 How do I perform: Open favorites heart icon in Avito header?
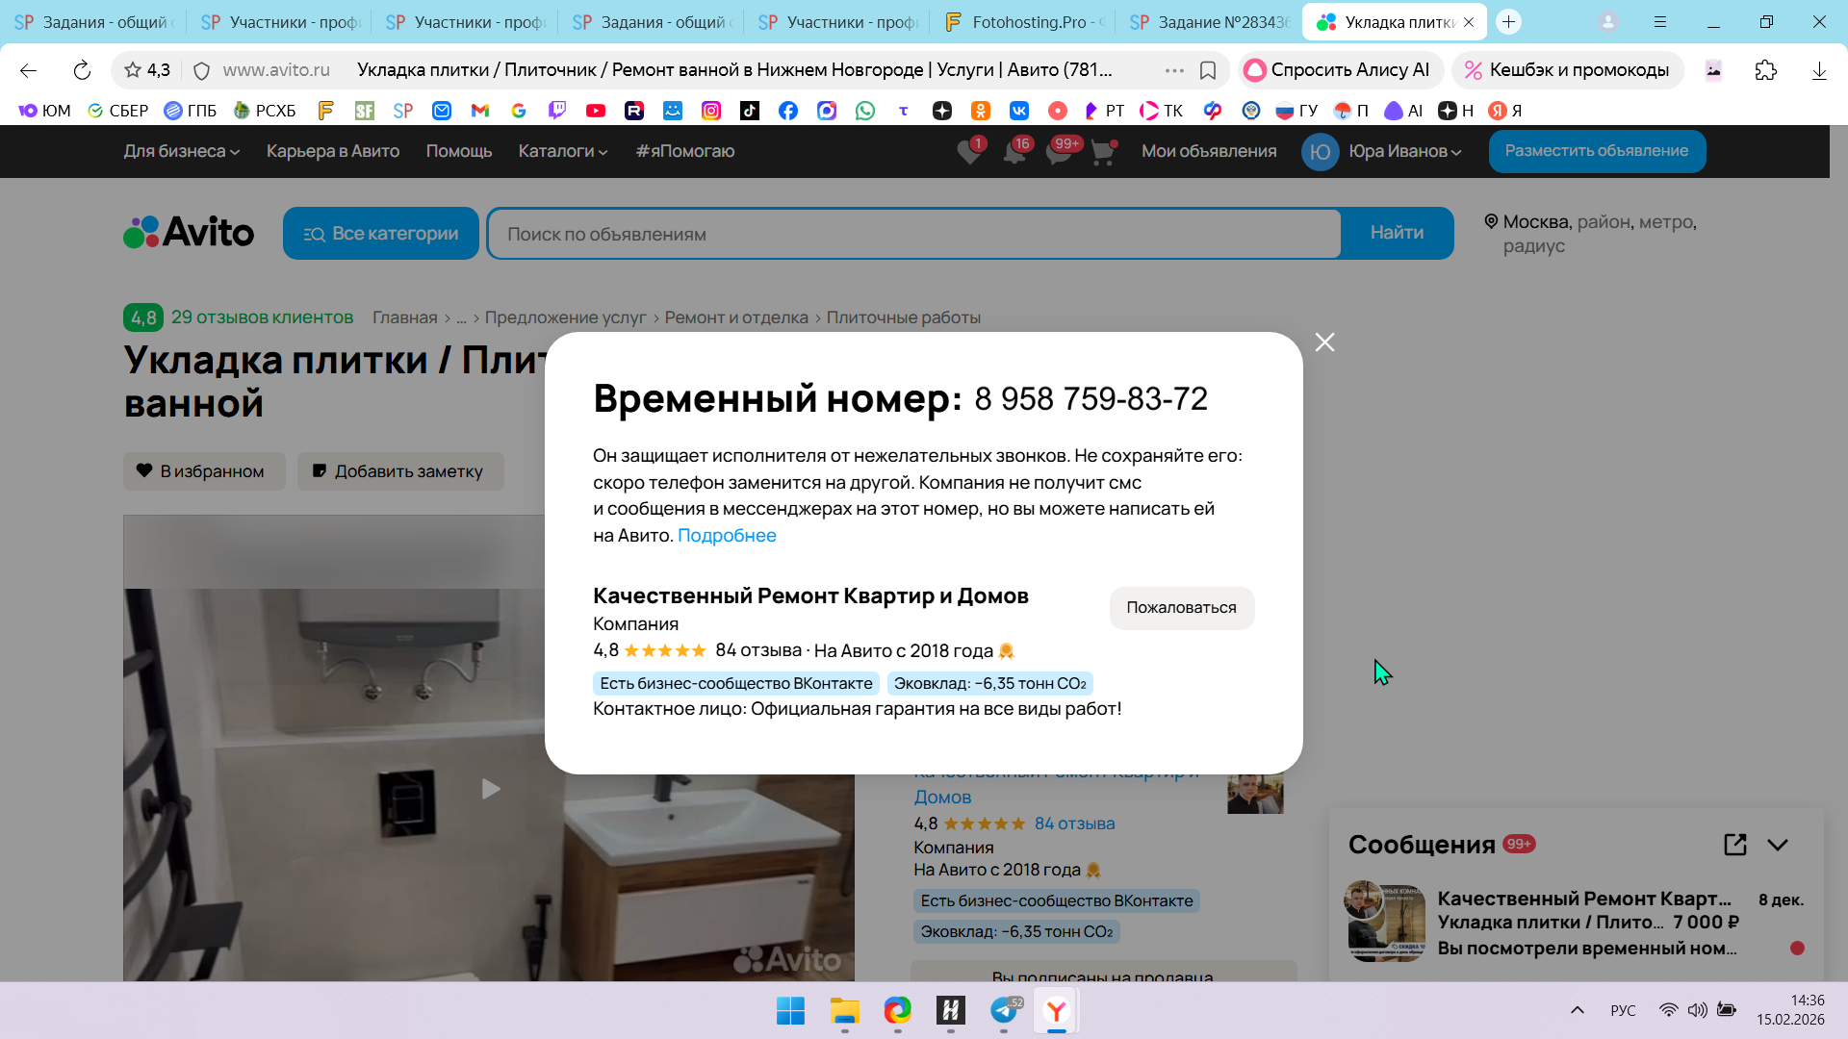point(969,152)
